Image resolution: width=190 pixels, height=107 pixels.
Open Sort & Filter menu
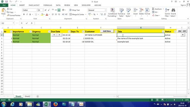coord(167,12)
